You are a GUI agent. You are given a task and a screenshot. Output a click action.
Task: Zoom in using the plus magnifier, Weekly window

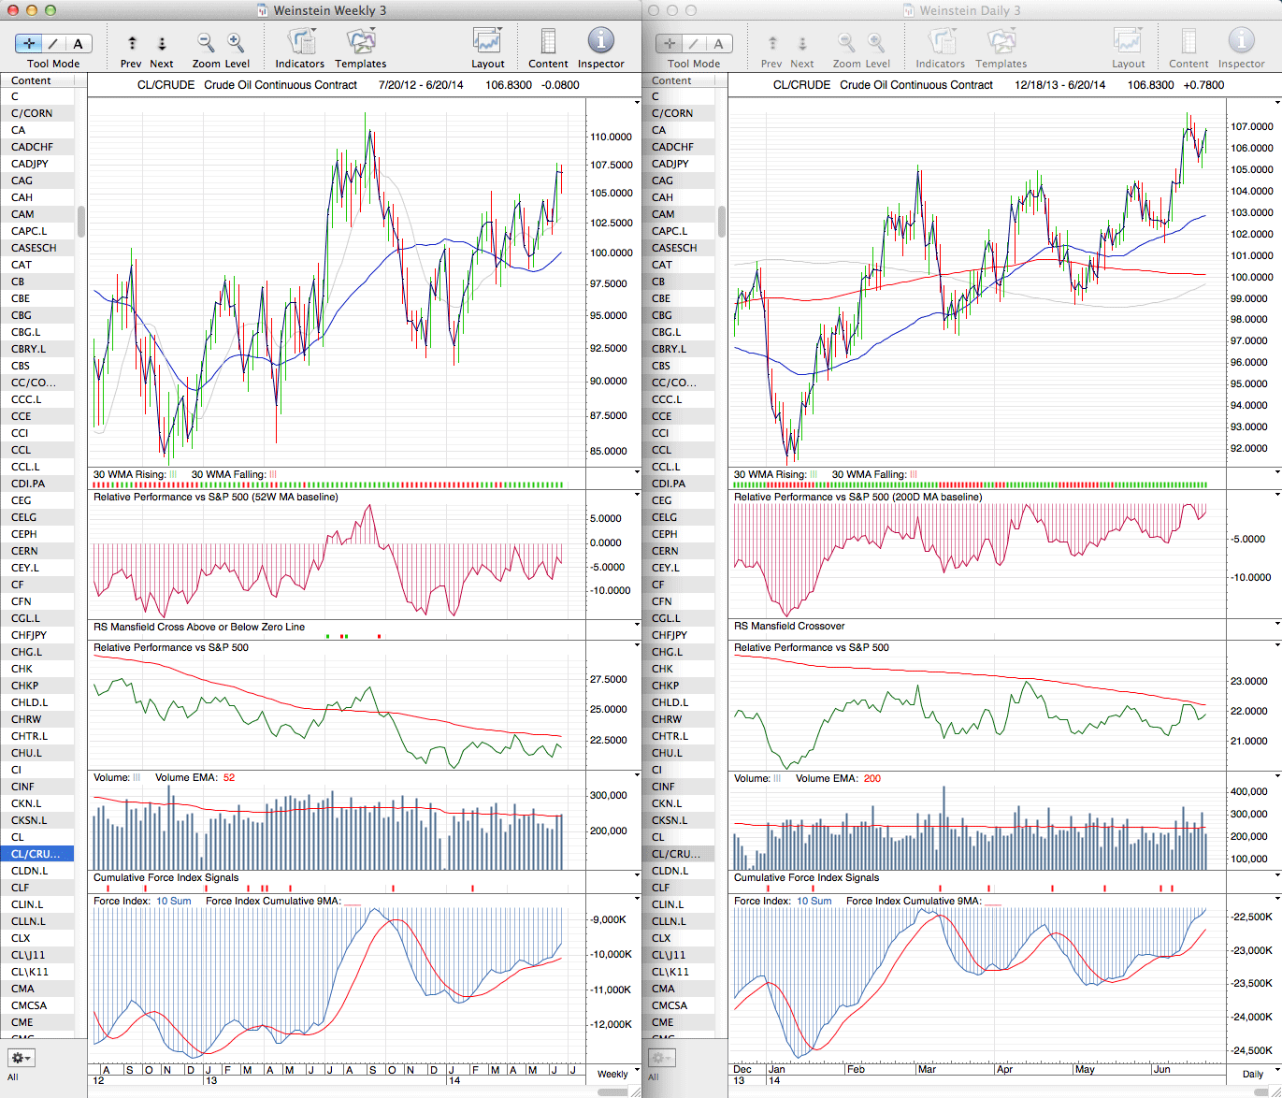pos(236,43)
